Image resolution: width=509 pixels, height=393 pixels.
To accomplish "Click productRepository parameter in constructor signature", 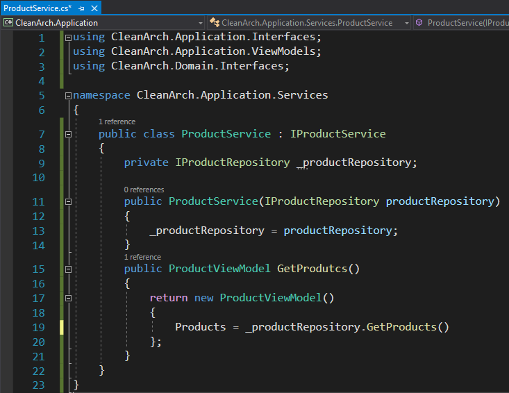I will pos(440,201).
